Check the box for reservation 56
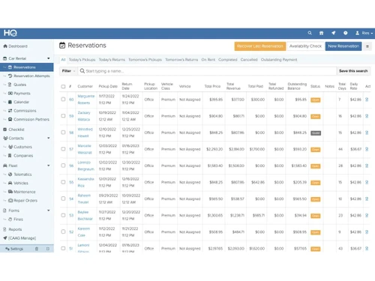375x281 pixels. click(x=63, y=166)
